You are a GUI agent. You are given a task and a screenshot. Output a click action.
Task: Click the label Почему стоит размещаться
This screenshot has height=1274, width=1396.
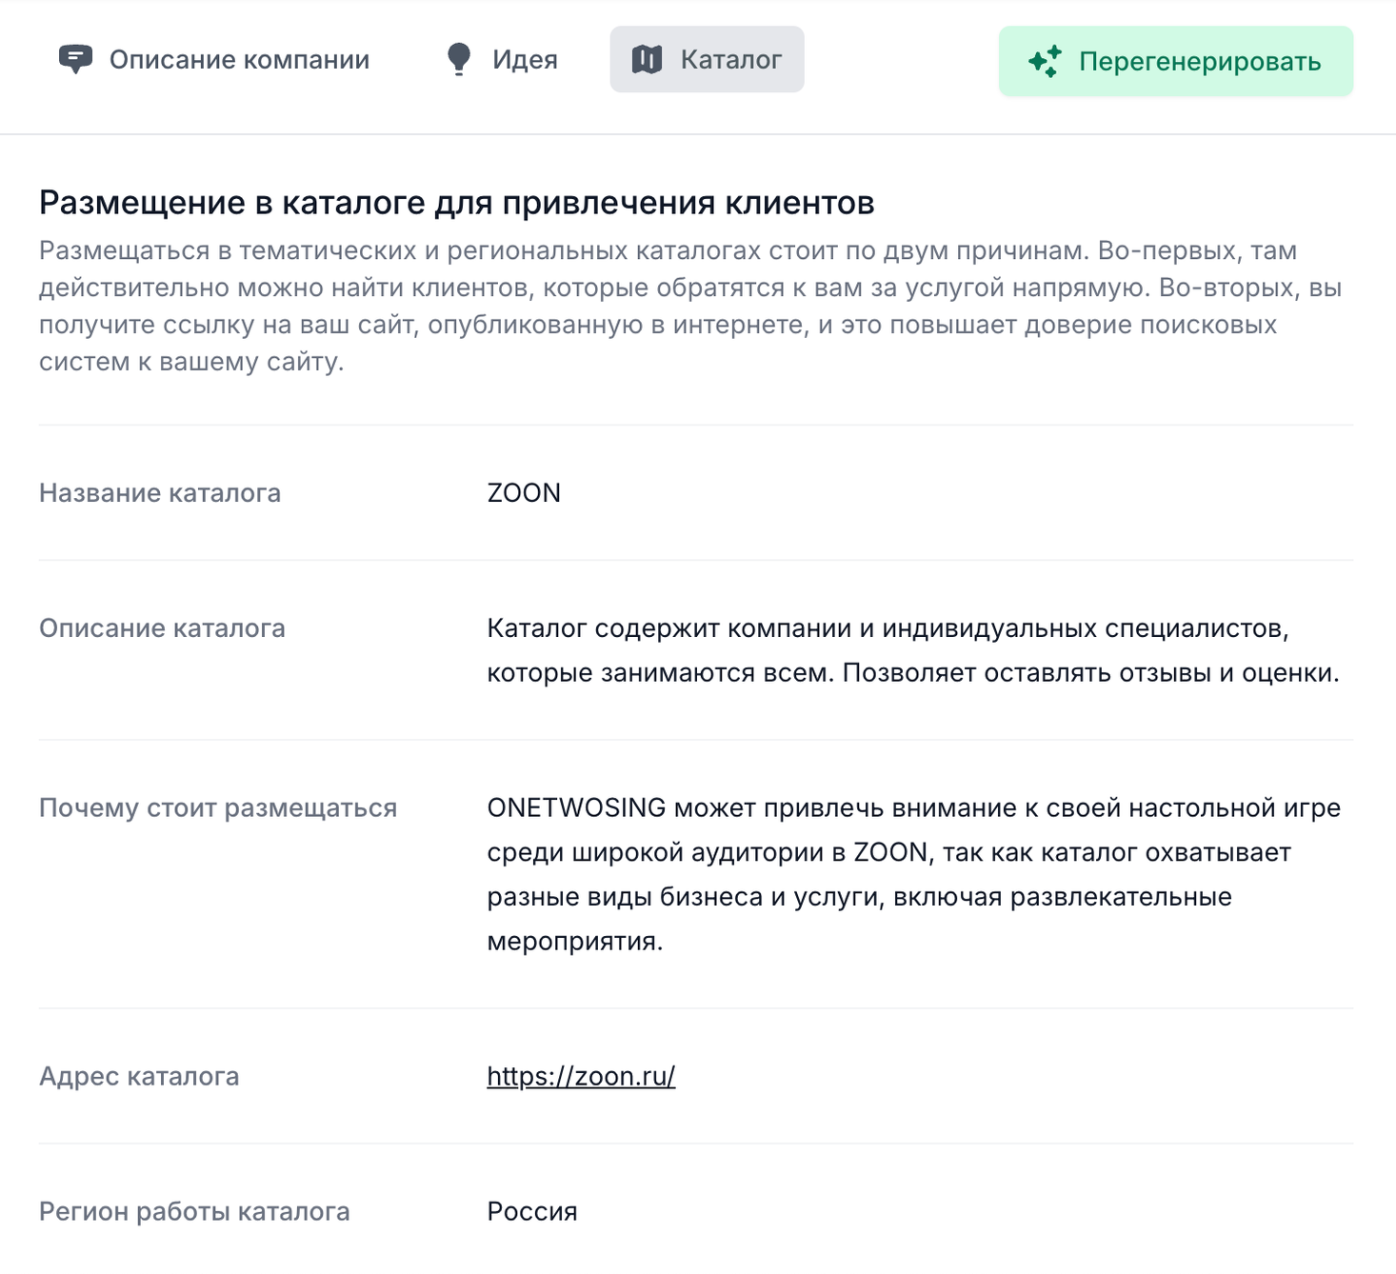pos(218,807)
